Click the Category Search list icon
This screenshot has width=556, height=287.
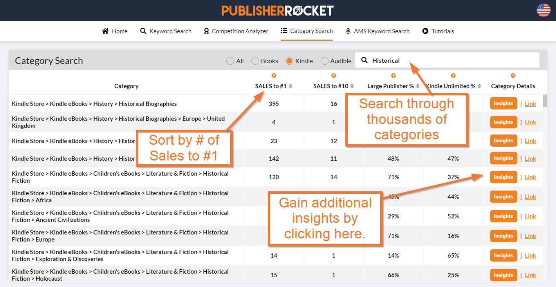[283, 31]
